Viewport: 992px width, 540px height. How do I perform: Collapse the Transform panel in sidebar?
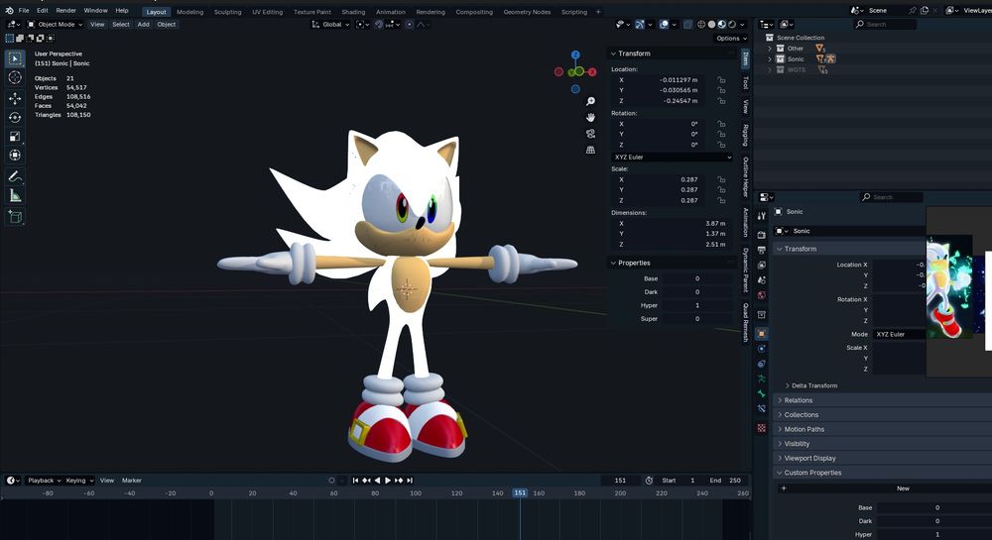point(613,54)
